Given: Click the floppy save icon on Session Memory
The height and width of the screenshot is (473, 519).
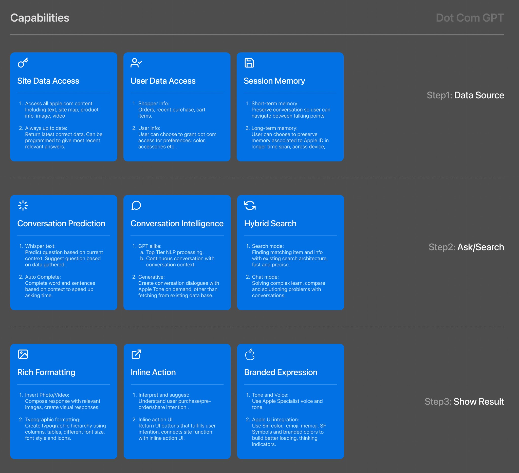Looking at the screenshot, I should [x=249, y=63].
